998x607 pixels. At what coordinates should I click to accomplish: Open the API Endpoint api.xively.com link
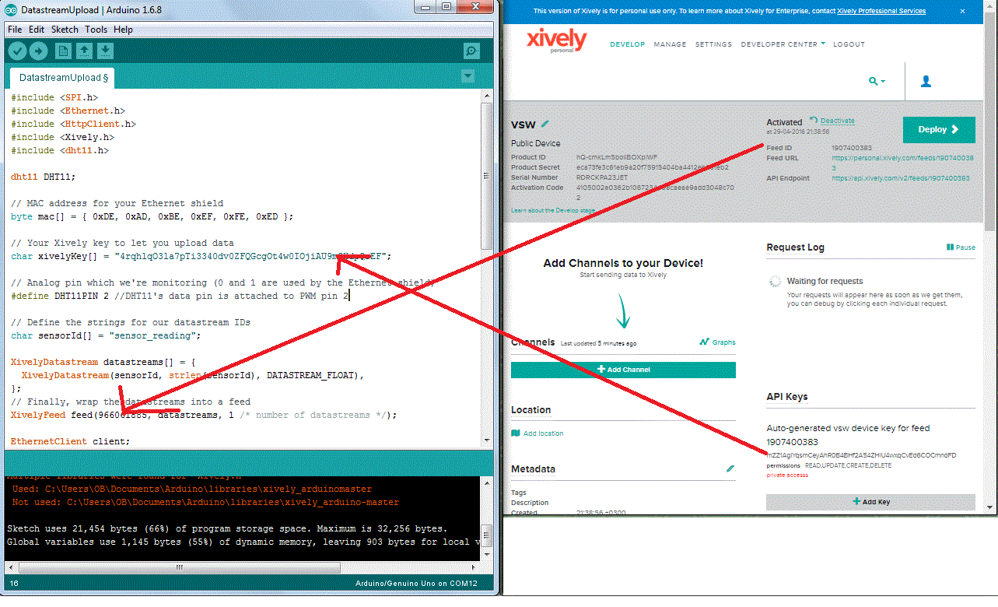click(x=901, y=178)
